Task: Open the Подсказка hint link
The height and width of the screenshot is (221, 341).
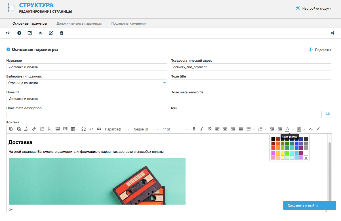Action: (320, 50)
